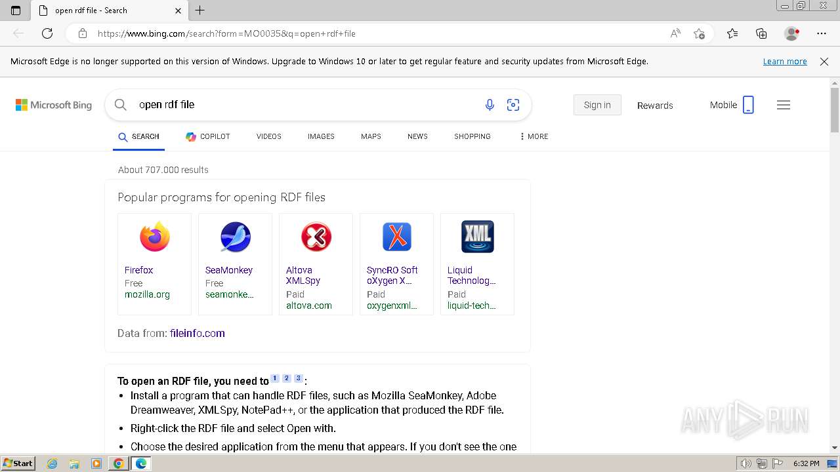Open citation reference 2
The width and height of the screenshot is (840, 472).
coord(287,378)
